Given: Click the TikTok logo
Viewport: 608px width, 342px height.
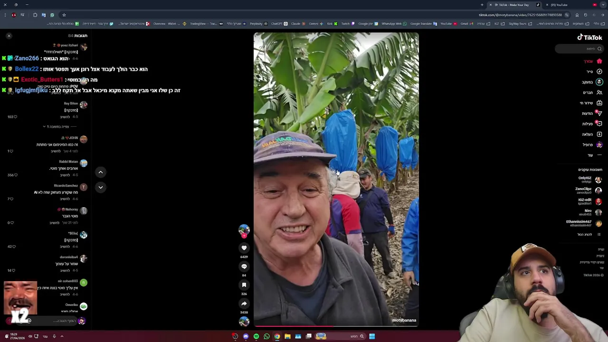Looking at the screenshot, I should (589, 38).
